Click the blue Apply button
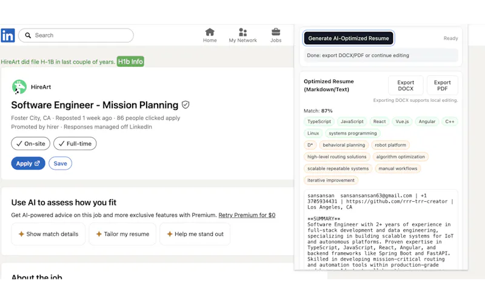 click(x=28, y=163)
